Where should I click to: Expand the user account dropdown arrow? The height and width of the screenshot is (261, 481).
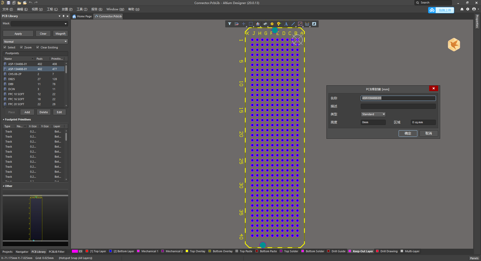click(478, 9)
